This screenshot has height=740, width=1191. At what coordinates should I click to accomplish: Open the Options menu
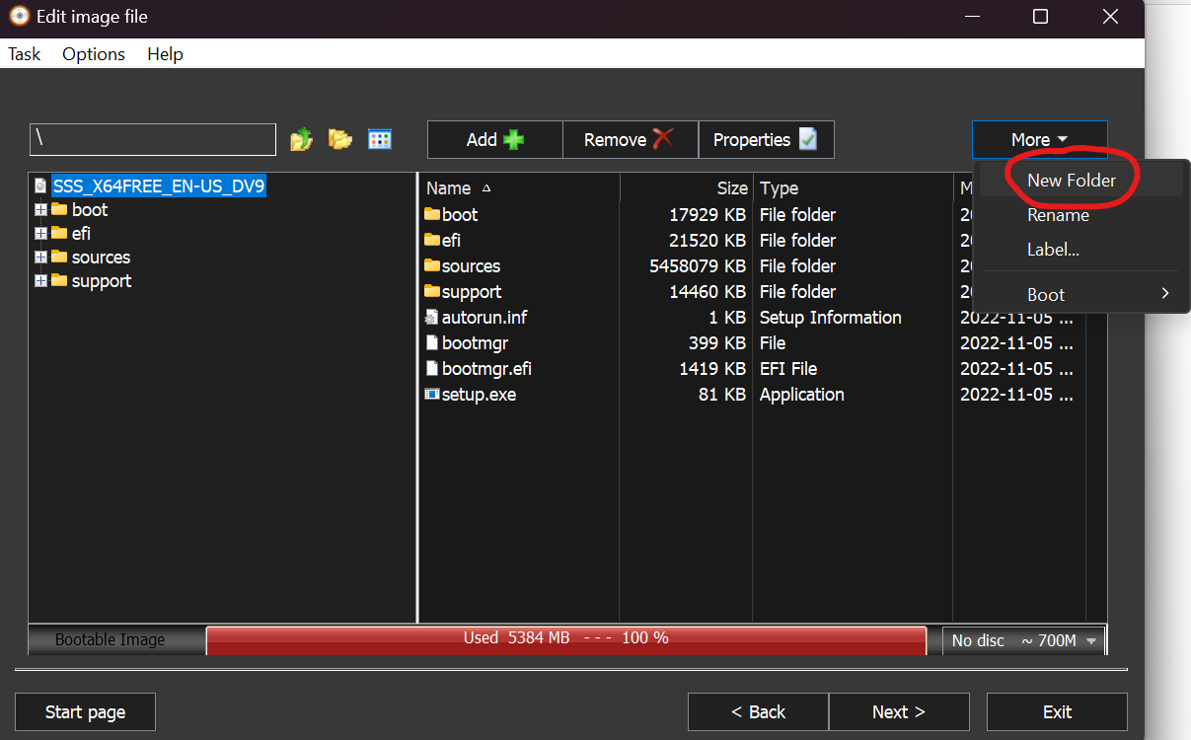(x=94, y=54)
